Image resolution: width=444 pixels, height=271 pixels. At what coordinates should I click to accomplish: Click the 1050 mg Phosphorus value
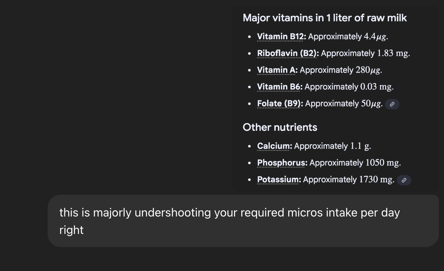pos(383,163)
